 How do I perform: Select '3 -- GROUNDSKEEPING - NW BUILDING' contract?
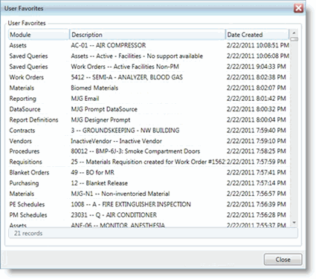(149, 131)
